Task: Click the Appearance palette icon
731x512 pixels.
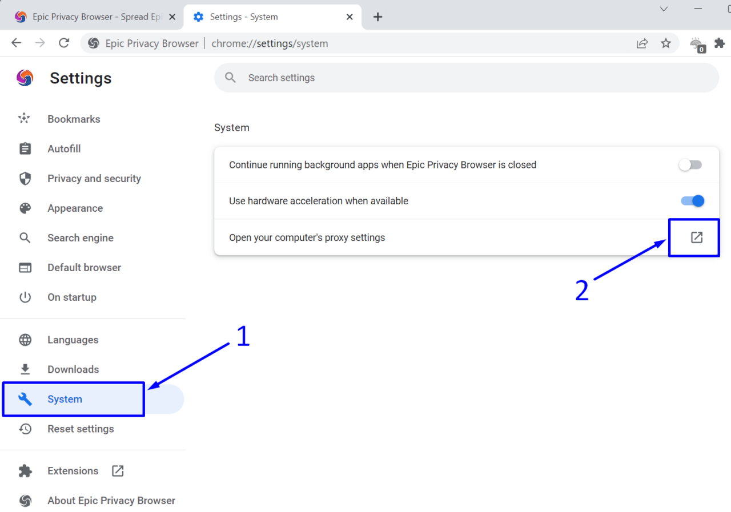Action: (25, 208)
